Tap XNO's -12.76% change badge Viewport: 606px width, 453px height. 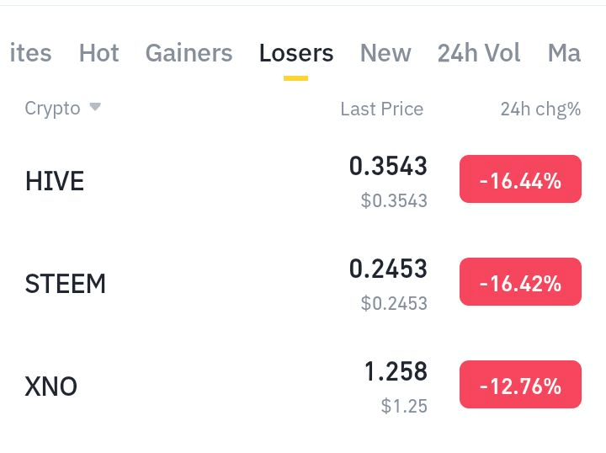tap(520, 385)
